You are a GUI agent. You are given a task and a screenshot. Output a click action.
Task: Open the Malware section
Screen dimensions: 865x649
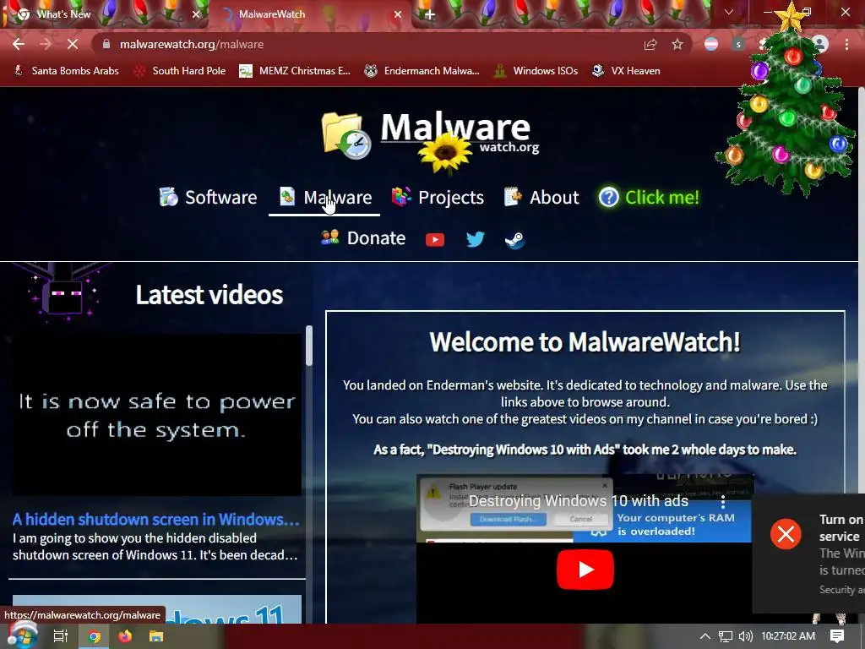coord(325,197)
